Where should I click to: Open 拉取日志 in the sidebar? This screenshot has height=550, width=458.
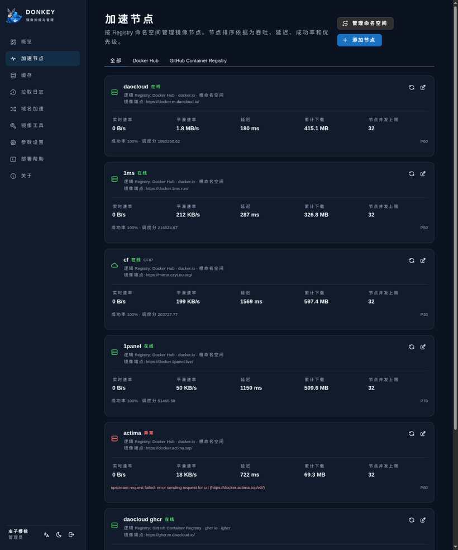(x=42, y=92)
